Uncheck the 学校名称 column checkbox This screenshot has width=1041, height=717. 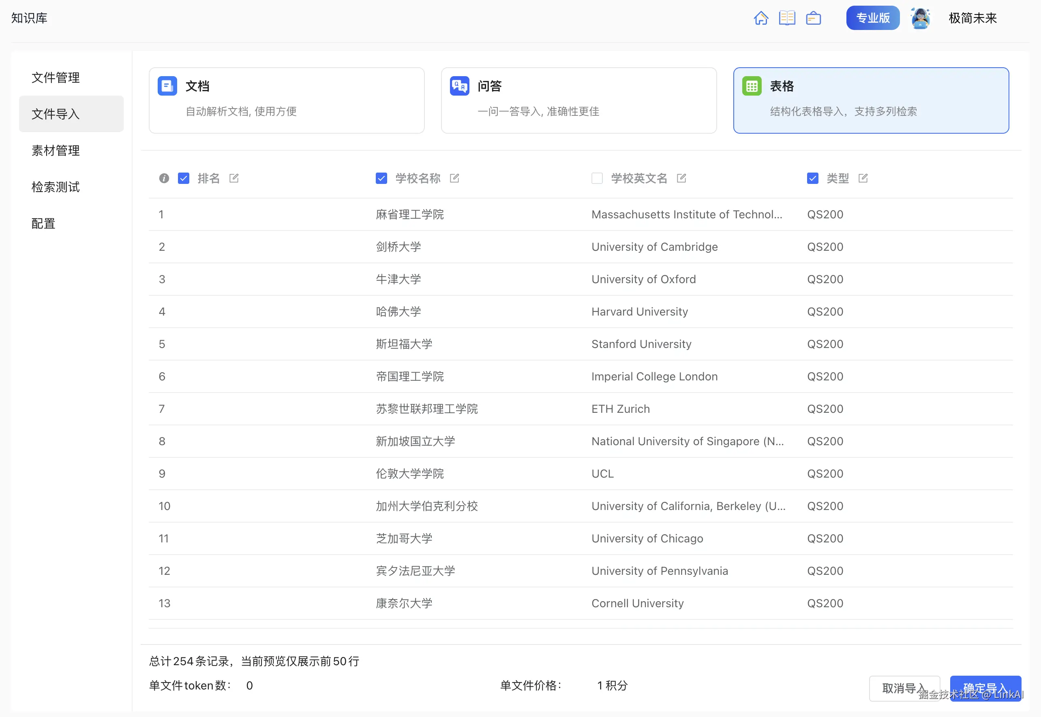[x=381, y=178]
